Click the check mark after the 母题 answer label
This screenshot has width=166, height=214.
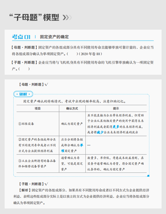[47, 85]
